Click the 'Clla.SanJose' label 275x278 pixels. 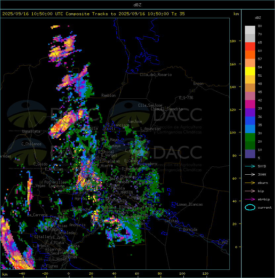(x=150, y=105)
